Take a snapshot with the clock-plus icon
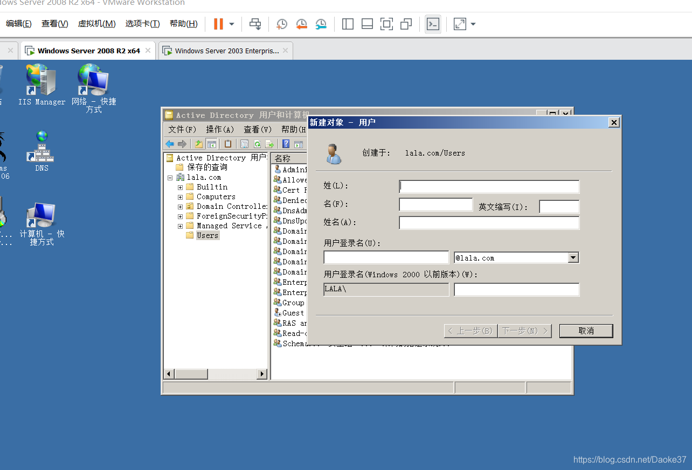 pyautogui.click(x=282, y=24)
